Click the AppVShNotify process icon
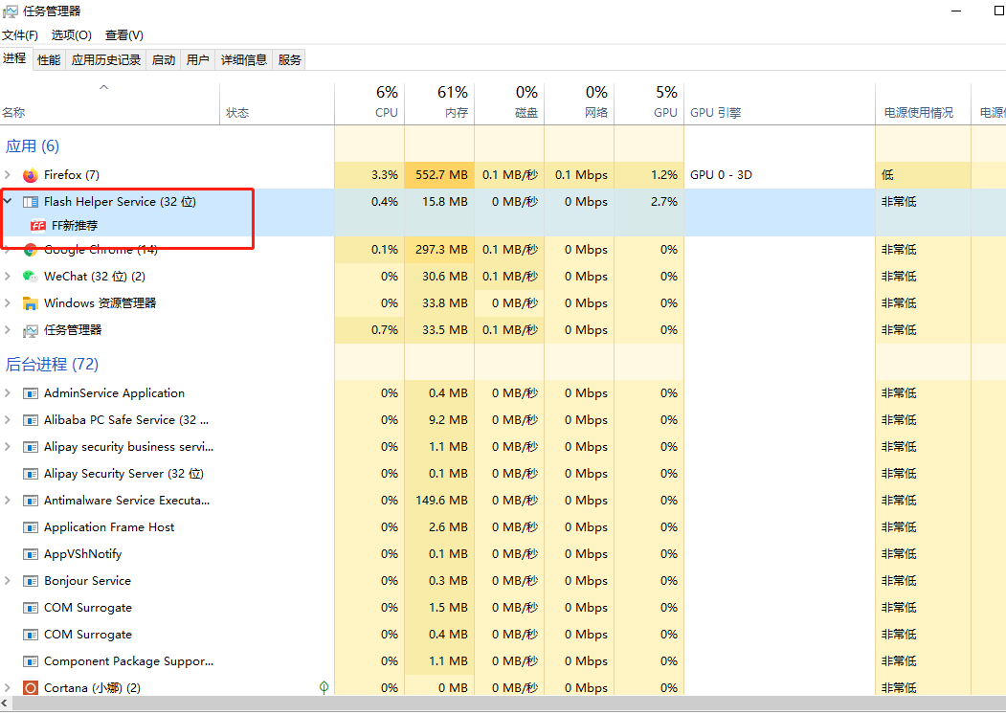Viewport: 1006px width, 715px height. [31, 554]
